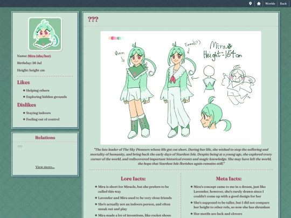Click the View more... relations link
The height and width of the screenshot is (218, 291).
point(45,167)
